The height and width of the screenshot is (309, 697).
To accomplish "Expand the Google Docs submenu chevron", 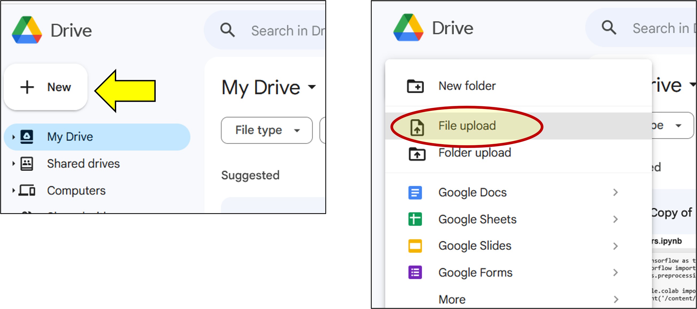I will tap(616, 192).
